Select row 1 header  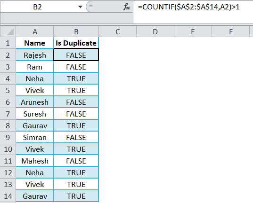[x=8, y=43]
